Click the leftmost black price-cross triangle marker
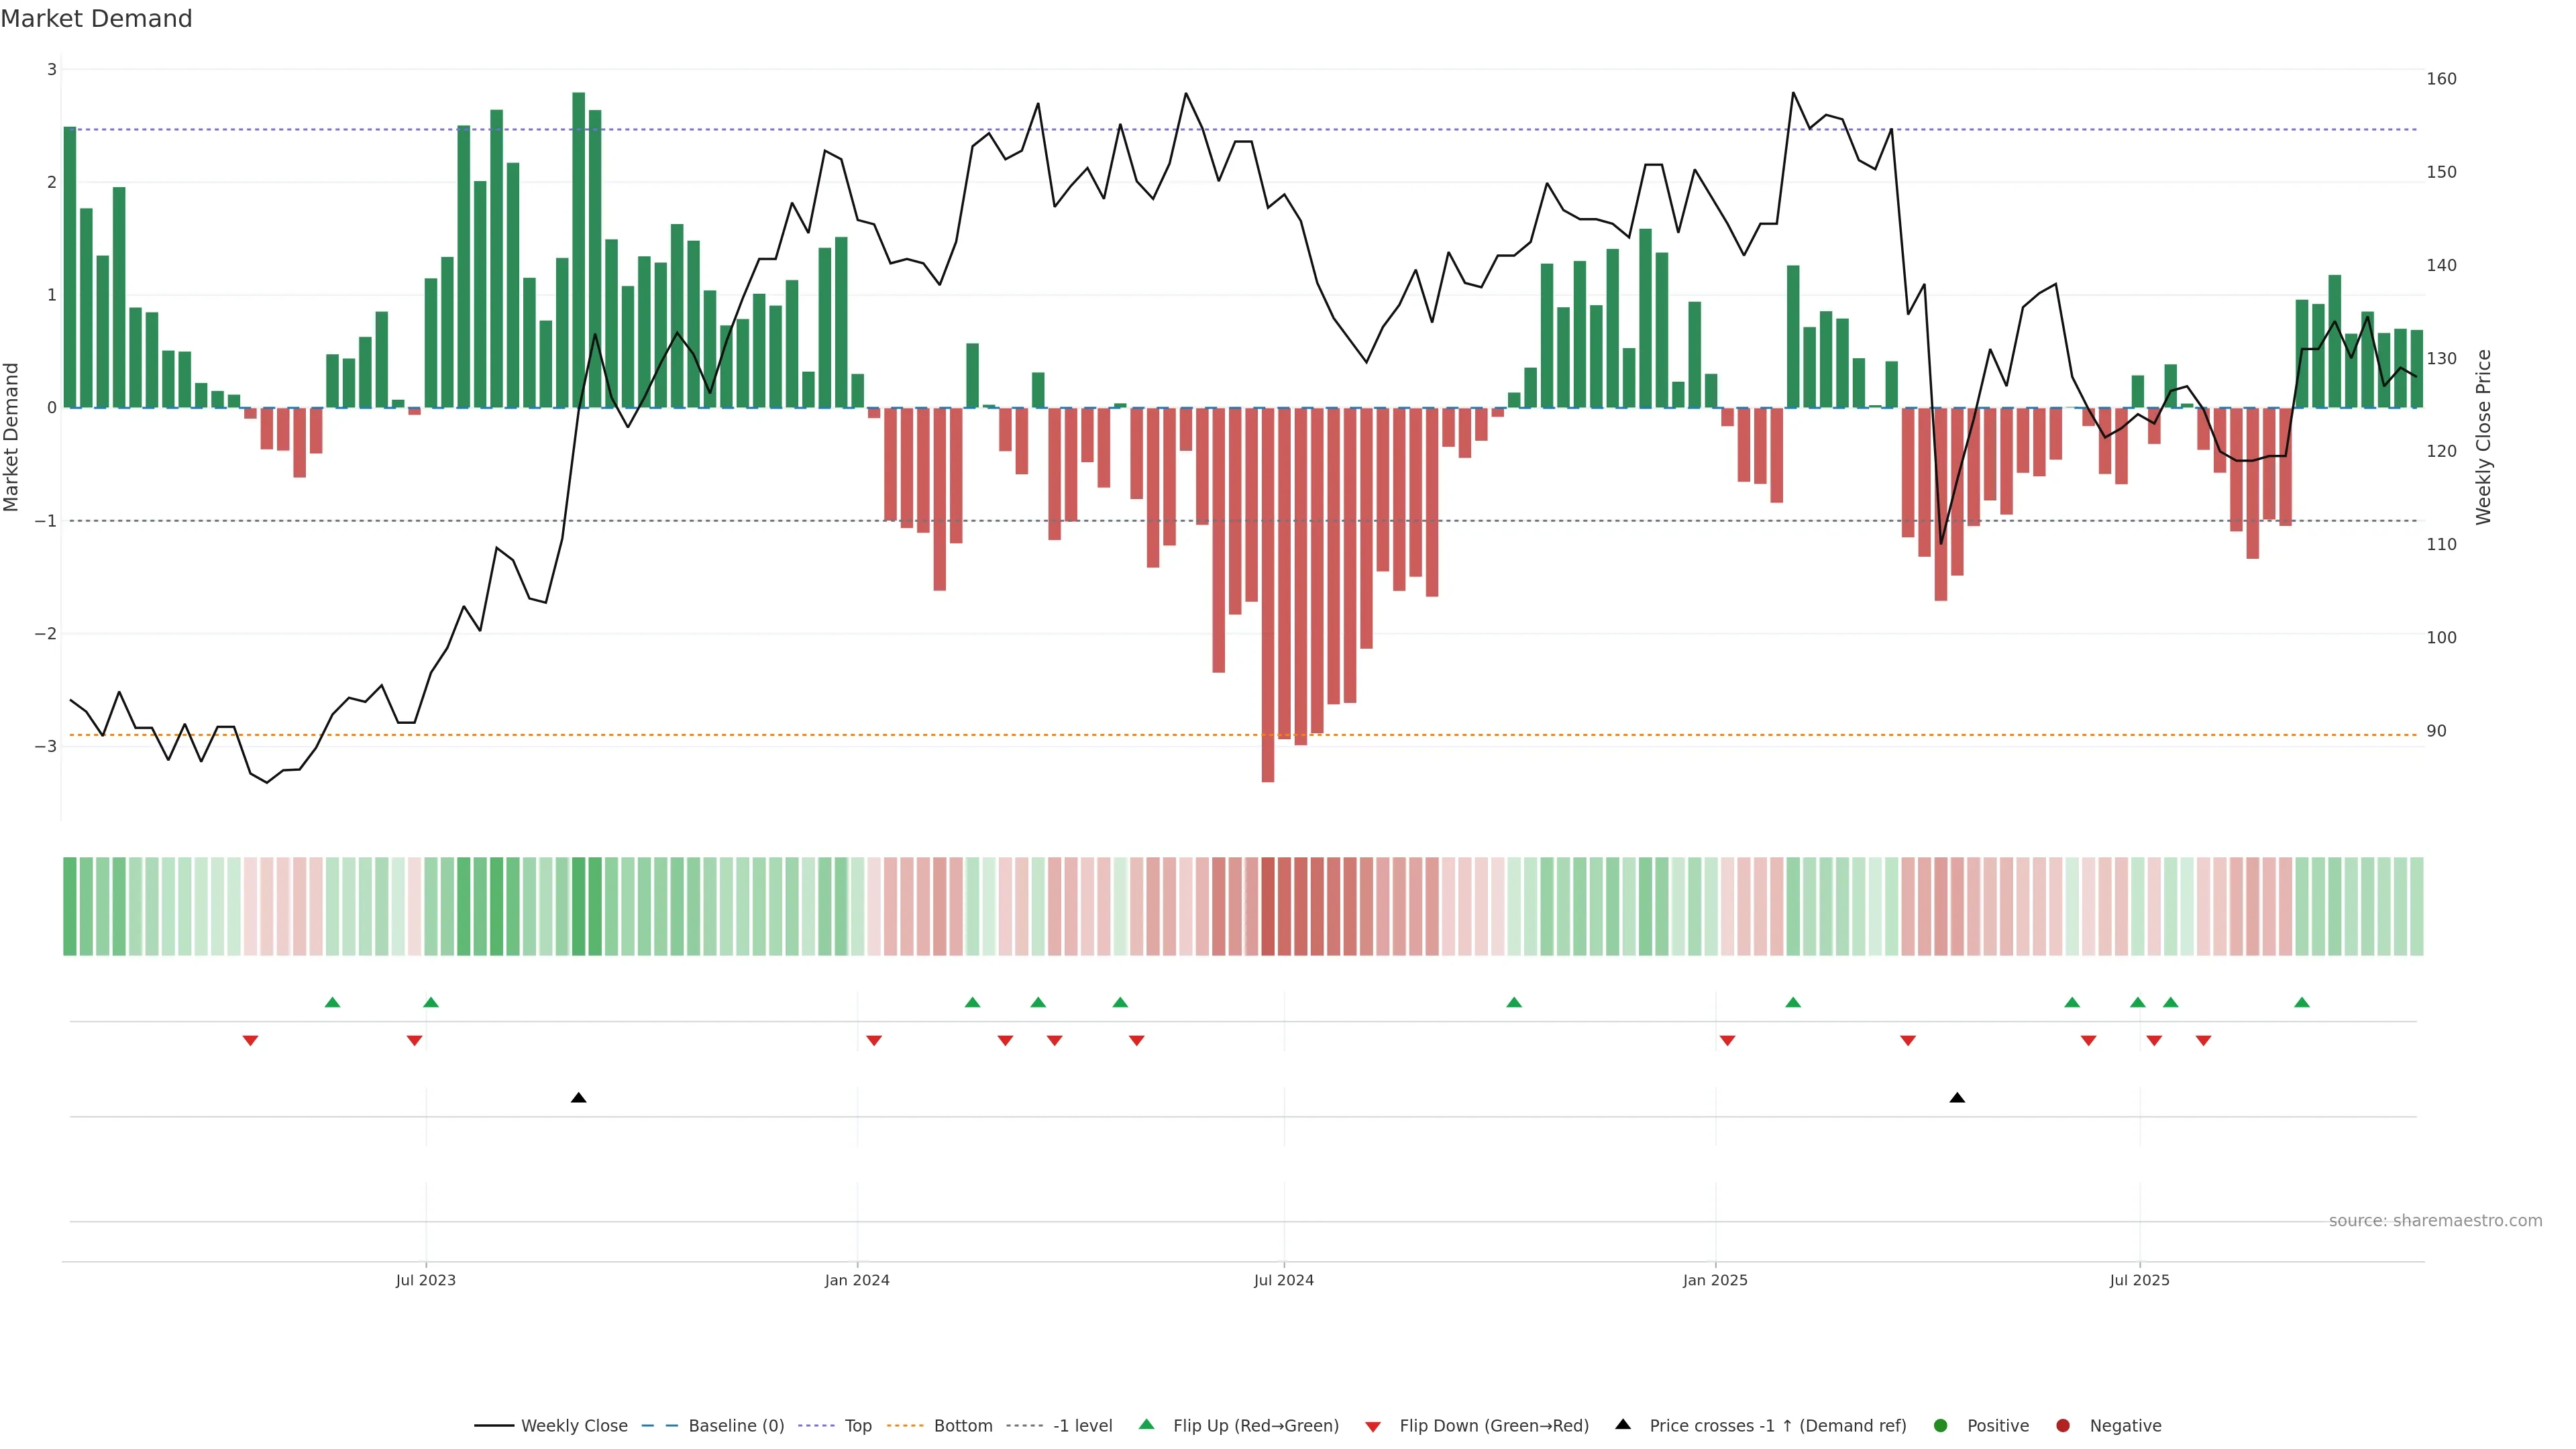The image size is (2576, 1449). tap(578, 1098)
